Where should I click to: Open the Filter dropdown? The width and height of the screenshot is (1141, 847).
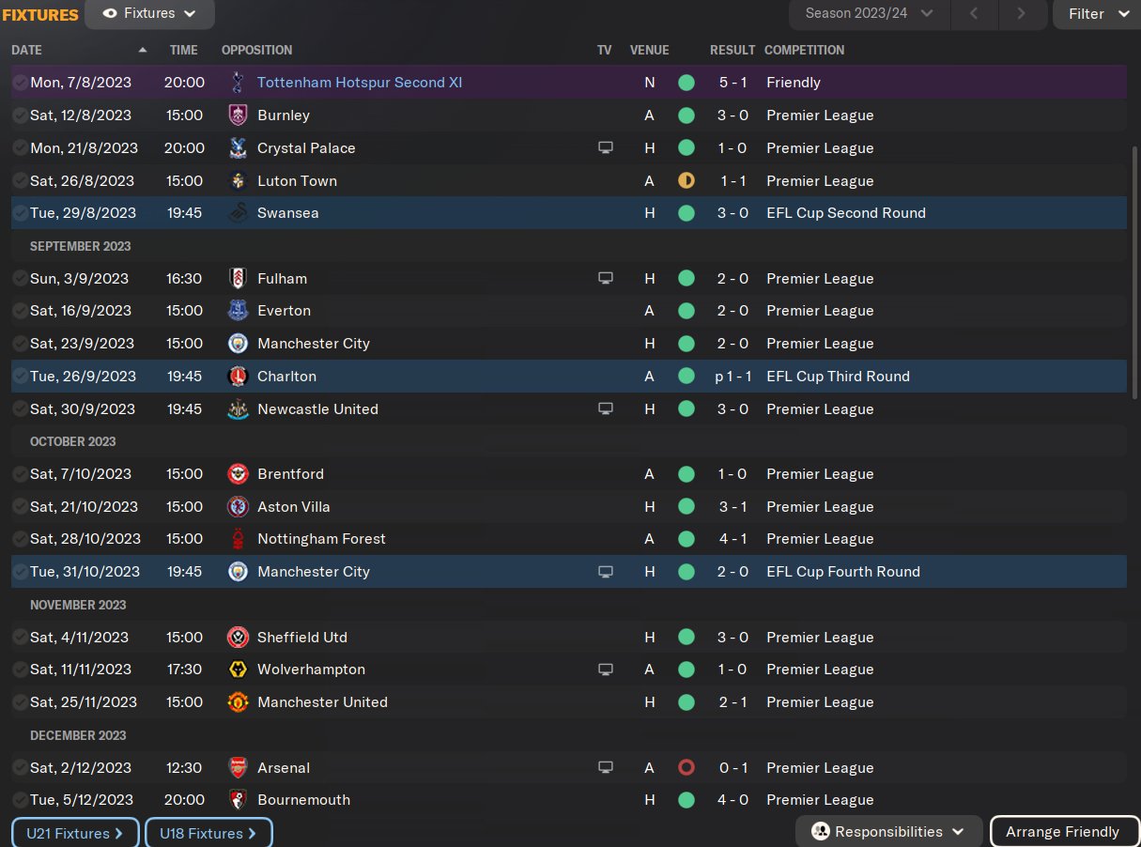coord(1097,14)
